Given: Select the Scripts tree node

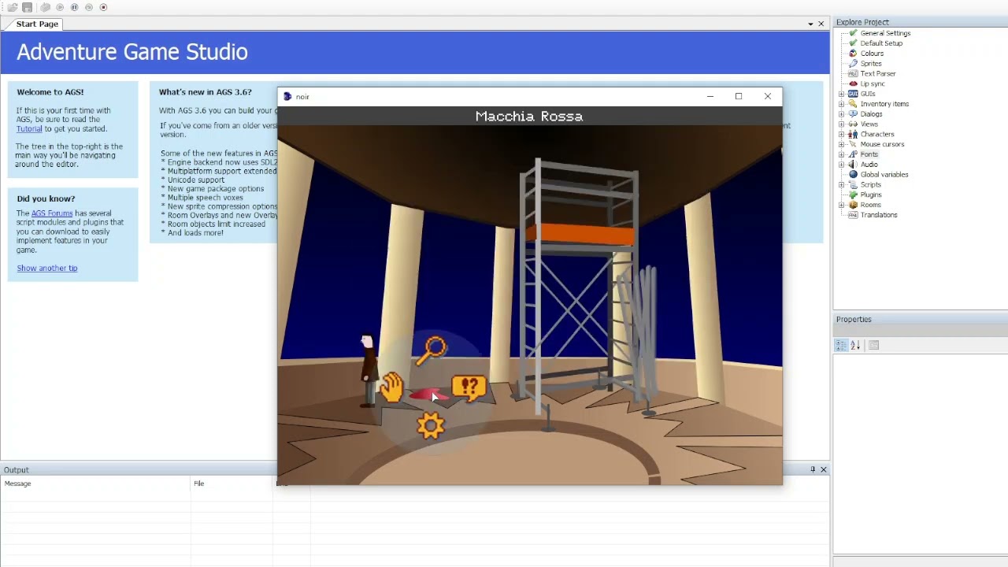Looking at the screenshot, I should 871,185.
